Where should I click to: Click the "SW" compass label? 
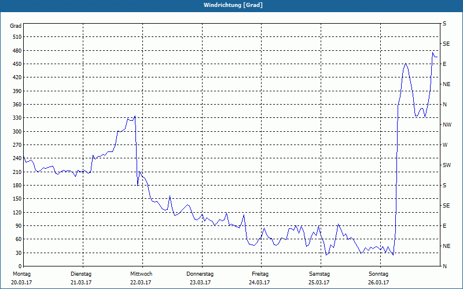pyautogui.click(x=447, y=165)
